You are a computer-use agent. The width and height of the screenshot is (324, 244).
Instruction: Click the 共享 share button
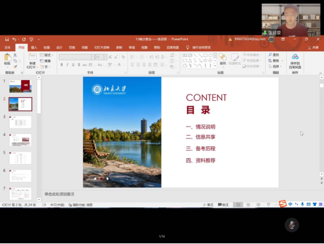[x=313, y=47]
